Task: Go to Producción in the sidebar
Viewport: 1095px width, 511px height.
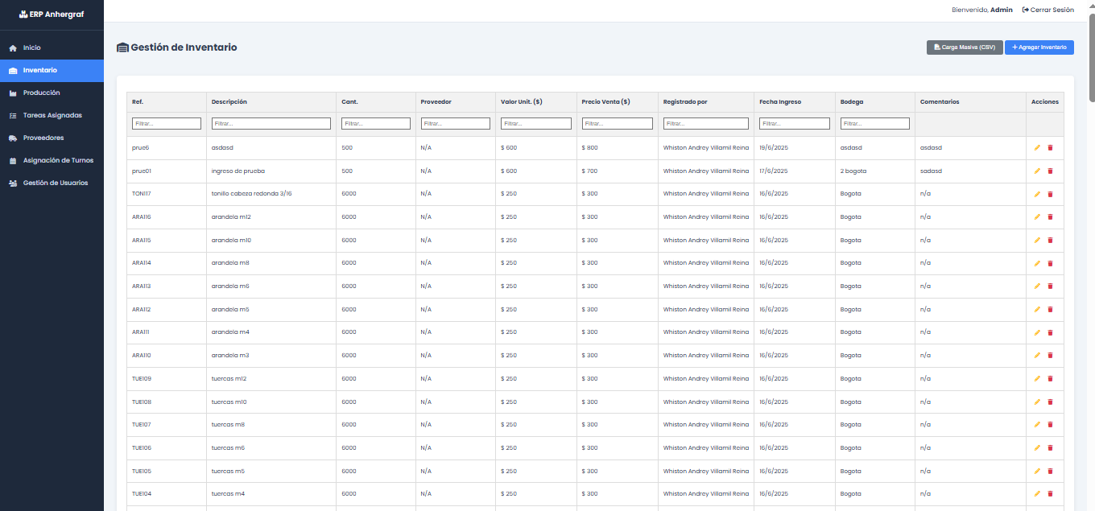Action: coord(41,93)
